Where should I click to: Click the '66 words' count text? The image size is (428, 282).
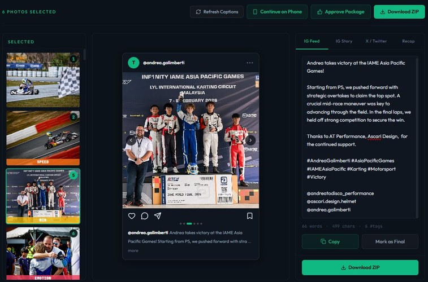click(x=312, y=226)
